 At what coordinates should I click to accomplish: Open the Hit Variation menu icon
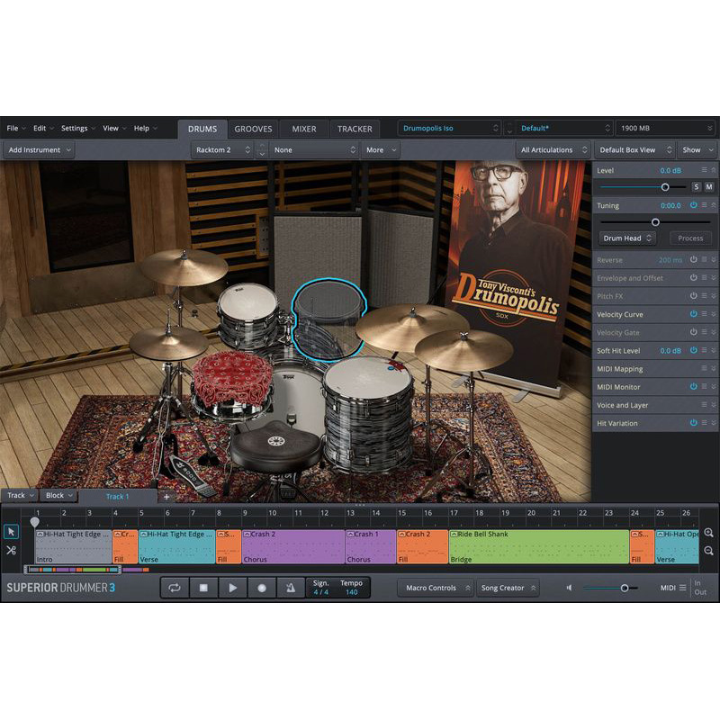705,422
